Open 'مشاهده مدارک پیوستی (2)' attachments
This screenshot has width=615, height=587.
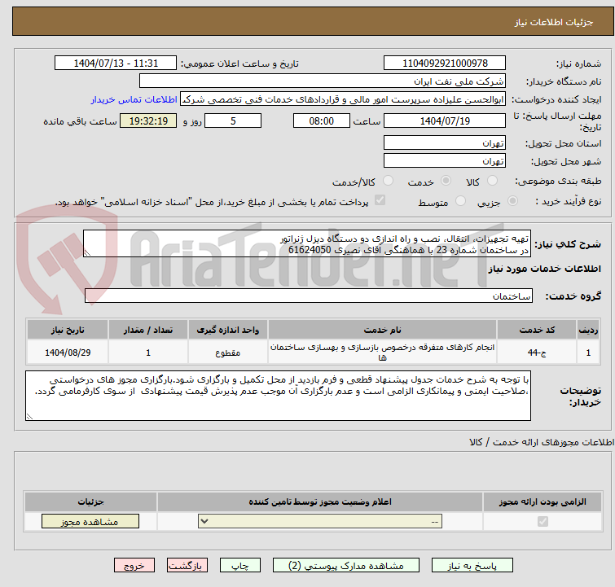click(x=346, y=566)
